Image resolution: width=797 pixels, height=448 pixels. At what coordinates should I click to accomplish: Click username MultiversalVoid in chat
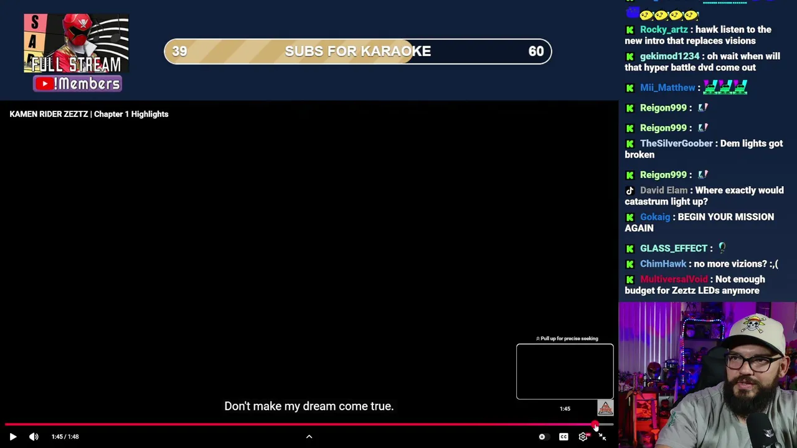(x=674, y=279)
